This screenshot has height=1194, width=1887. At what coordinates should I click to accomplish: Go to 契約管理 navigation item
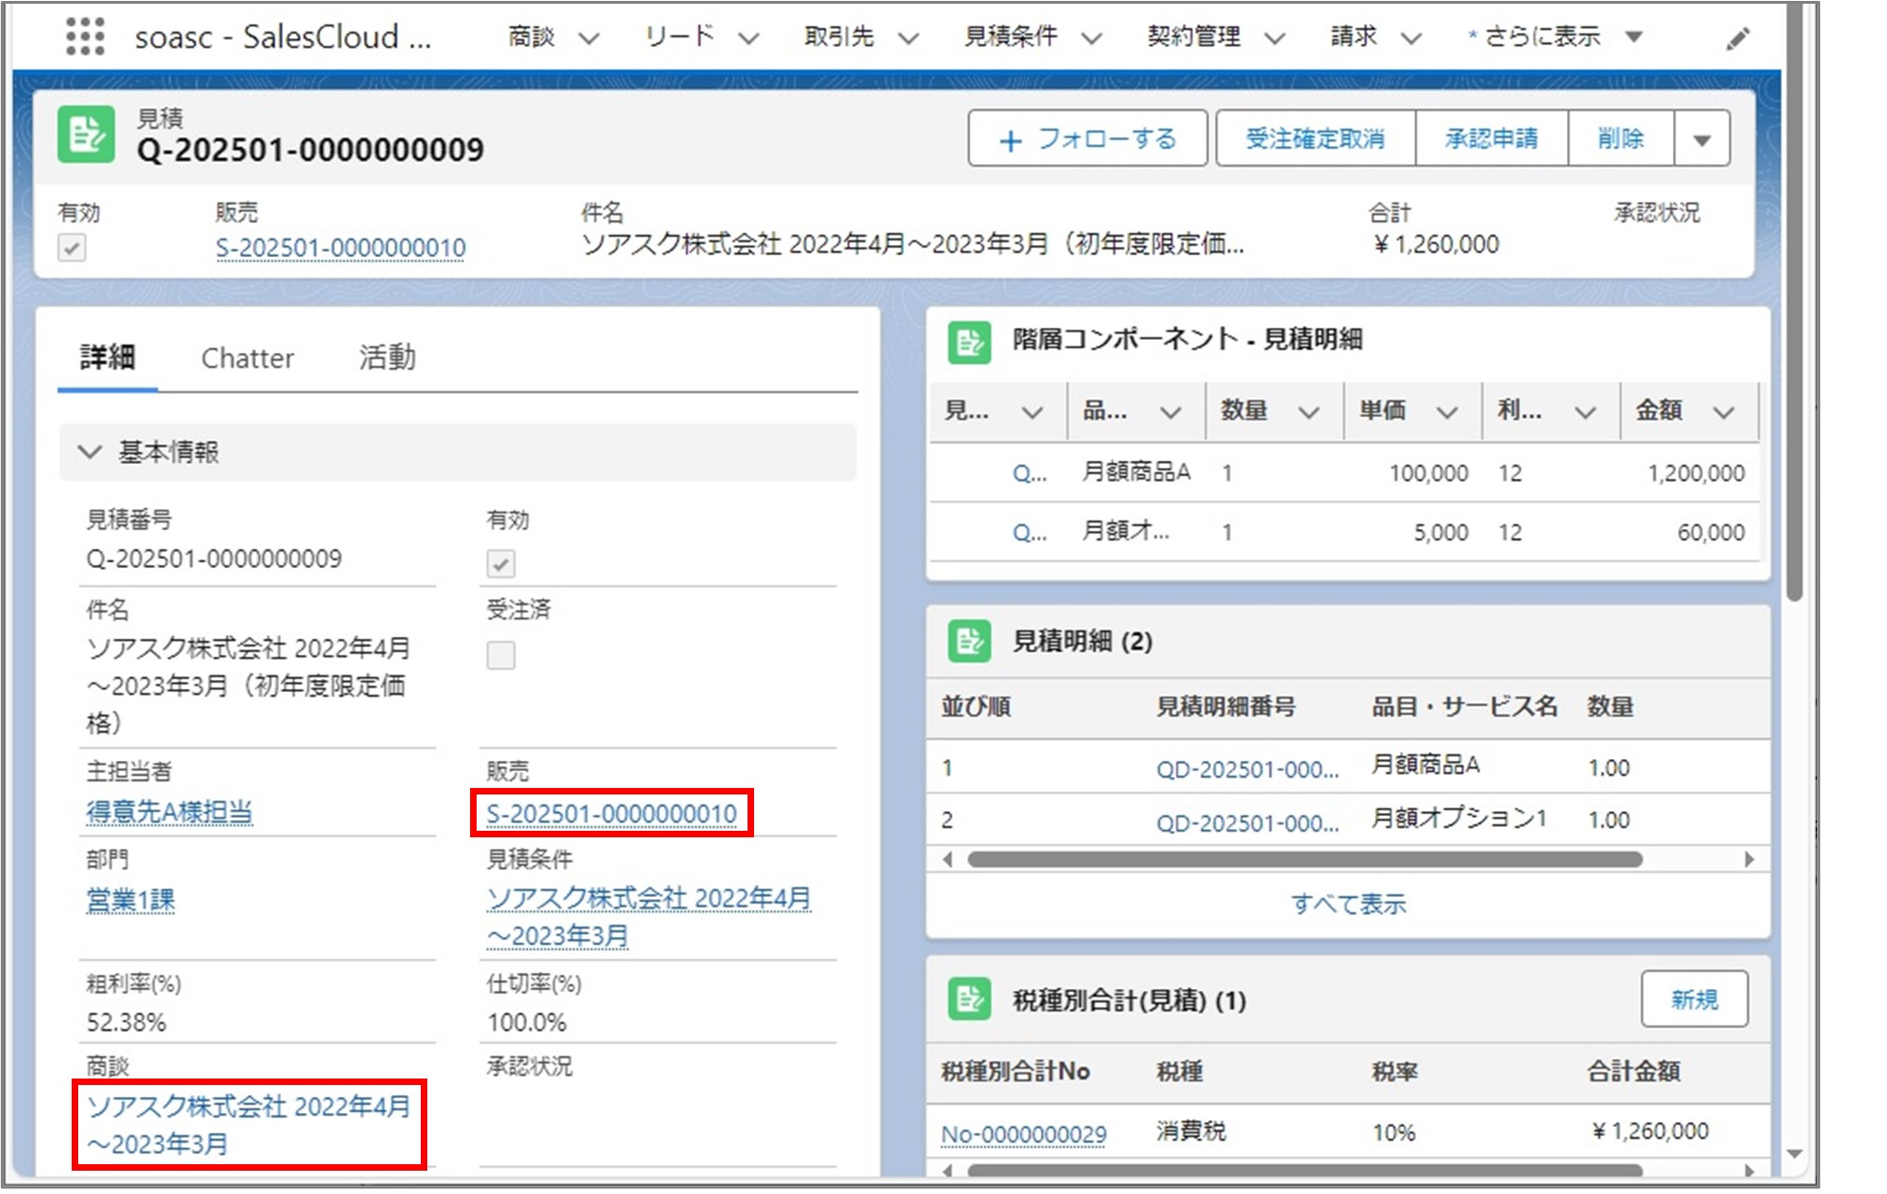pos(1193,36)
